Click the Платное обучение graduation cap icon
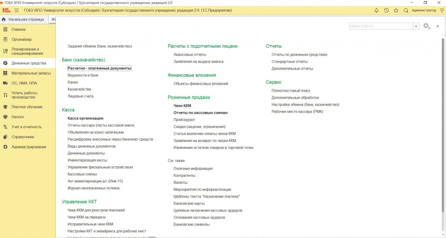 coord(5,107)
